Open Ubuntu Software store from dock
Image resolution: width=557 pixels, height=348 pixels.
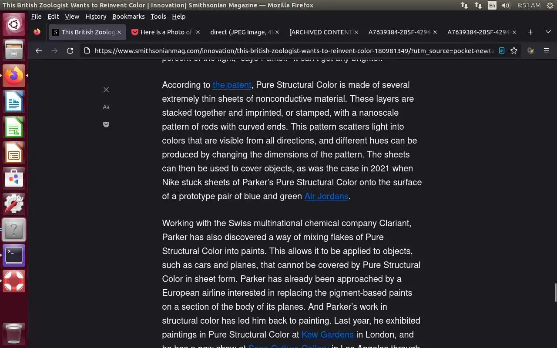14,178
